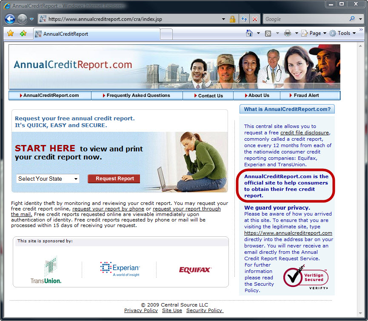Open the Page menu
Viewport: 368px width, 321px height.
pos(314,33)
